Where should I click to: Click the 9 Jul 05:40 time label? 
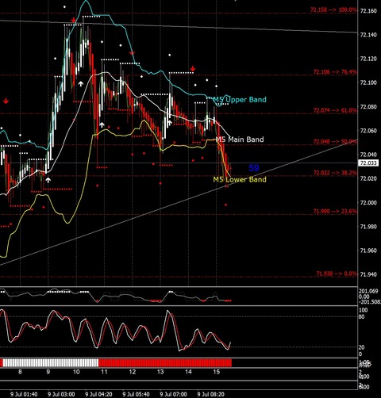point(137,394)
